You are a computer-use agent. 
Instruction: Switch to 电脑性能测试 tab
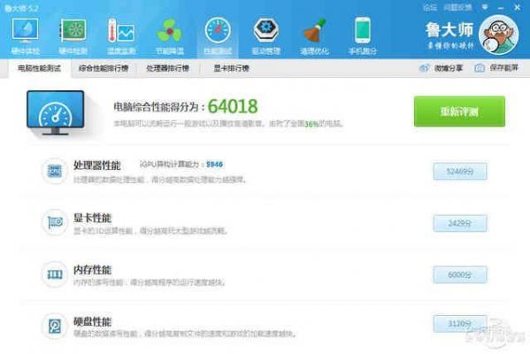(39, 68)
